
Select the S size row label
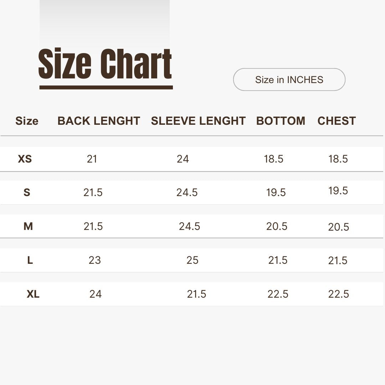27,192
